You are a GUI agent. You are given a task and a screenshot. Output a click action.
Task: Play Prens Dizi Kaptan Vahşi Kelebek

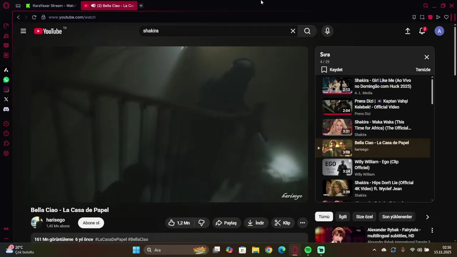pos(373,107)
